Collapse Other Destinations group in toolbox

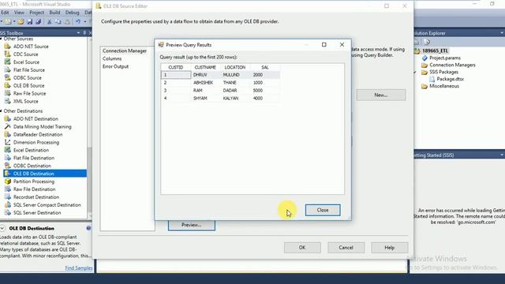point(1,110)
